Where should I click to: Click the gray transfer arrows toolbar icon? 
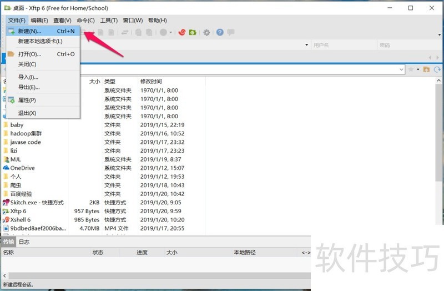[x=125, y=32]
